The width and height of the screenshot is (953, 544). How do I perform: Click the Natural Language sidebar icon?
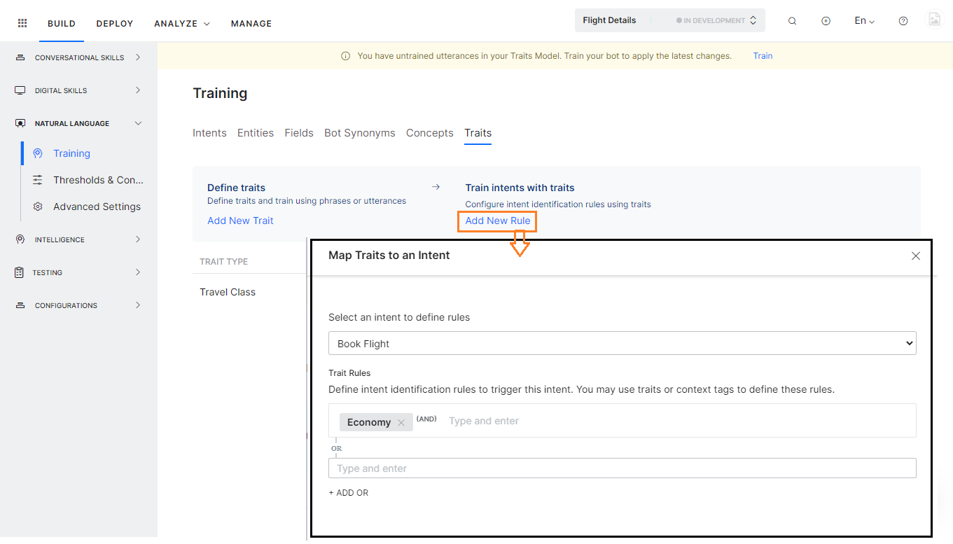coord(20,123)
